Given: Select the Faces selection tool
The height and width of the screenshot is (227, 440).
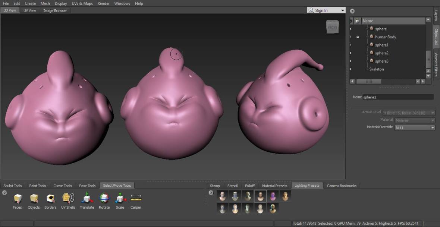Looking at the screenshot, I should tap(17, 198).
